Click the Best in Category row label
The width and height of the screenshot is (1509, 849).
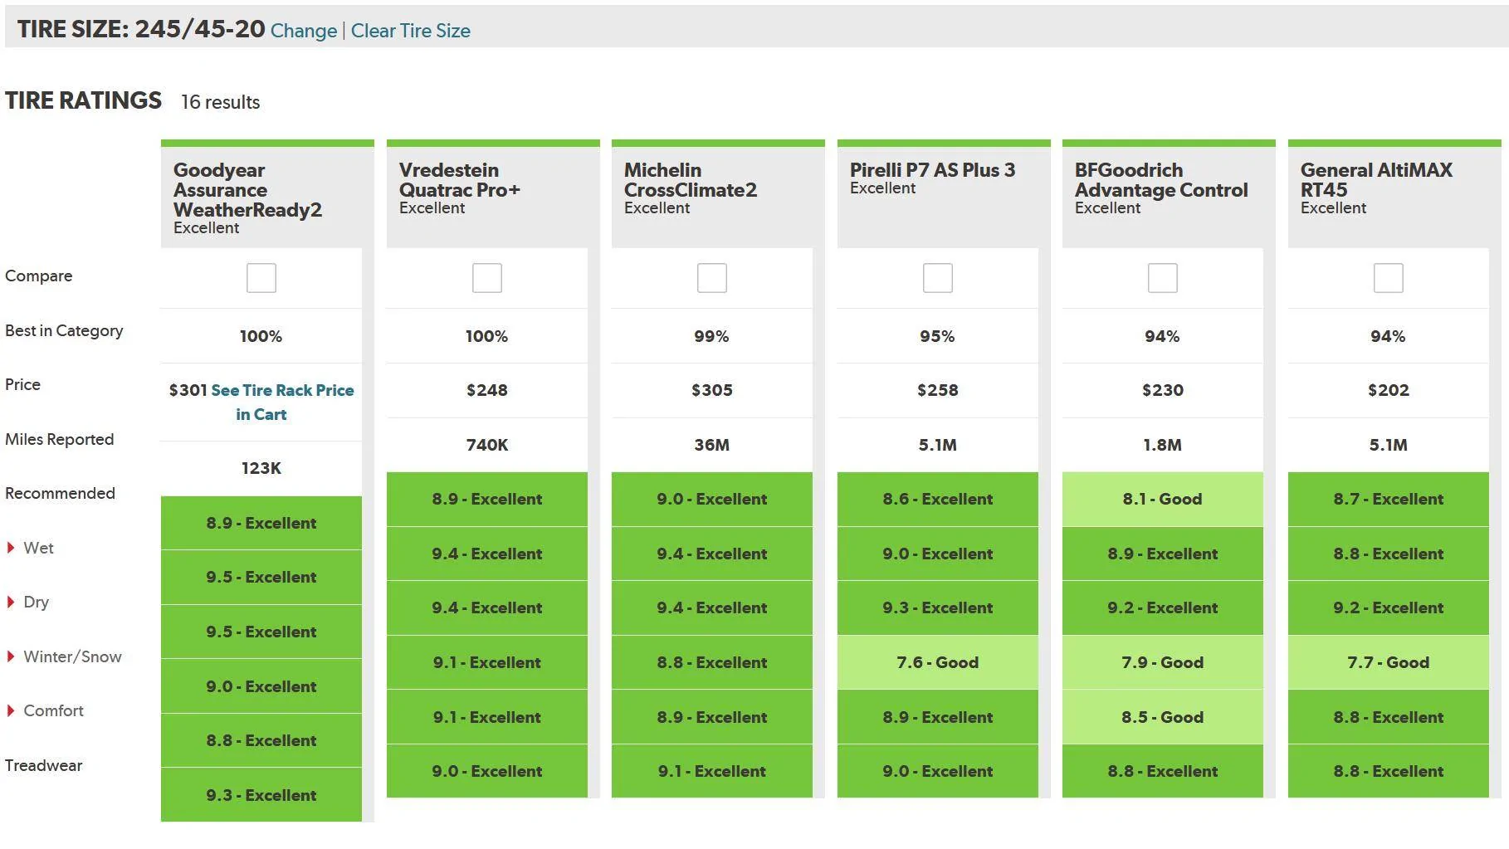64,330
